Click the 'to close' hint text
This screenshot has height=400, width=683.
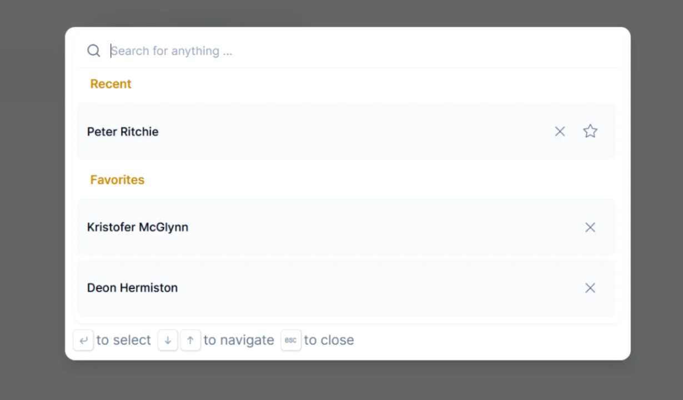tap(329, 340)
